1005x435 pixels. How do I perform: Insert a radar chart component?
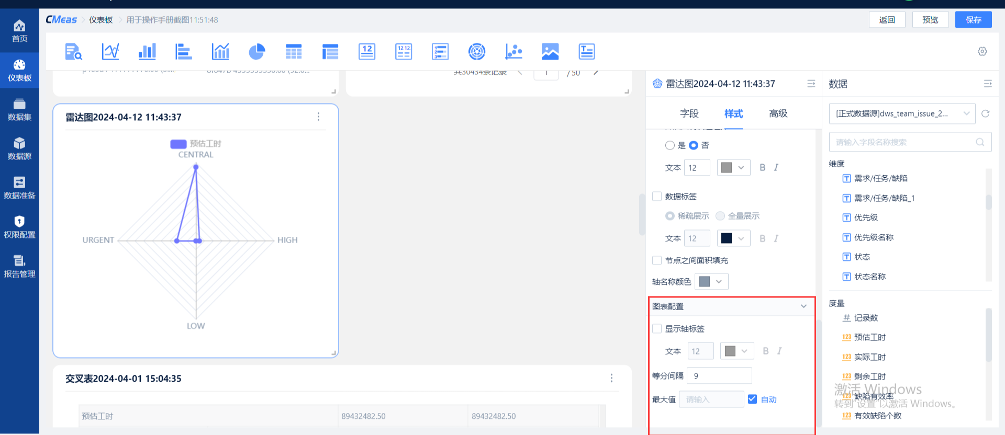click(477, 52)
